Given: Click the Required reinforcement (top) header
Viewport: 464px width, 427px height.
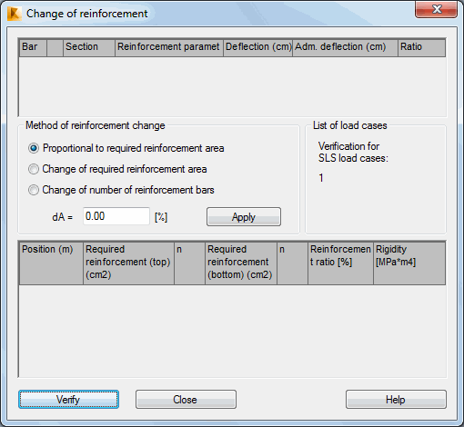Looking at the screenshot, I should (x=128, y=263).
